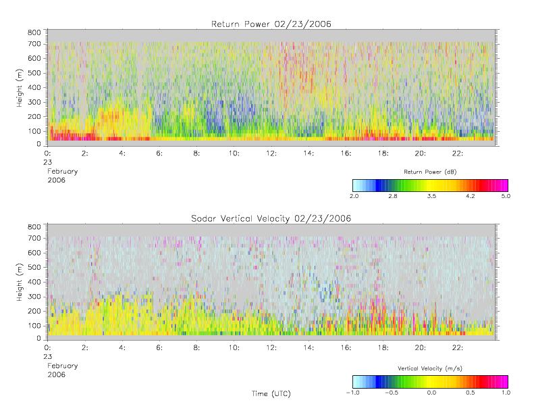The image size is (534, 413).
Task: Click the 500 height tick on Return Power plot
Action: pos(34,73)
